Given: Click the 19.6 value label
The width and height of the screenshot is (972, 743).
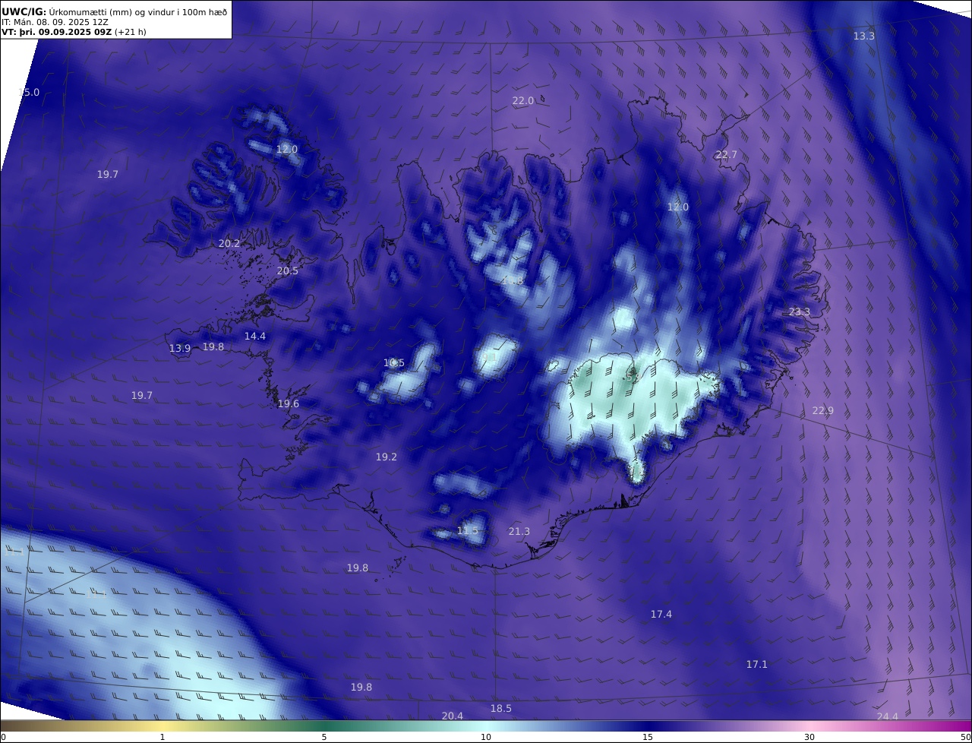Looking at the screenshot, I should [289, 404].
